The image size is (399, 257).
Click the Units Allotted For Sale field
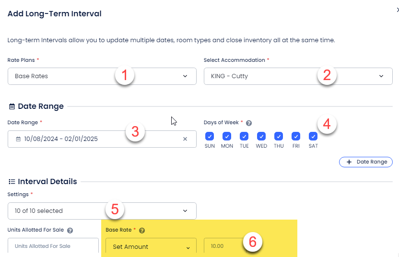tap(53, 246)
